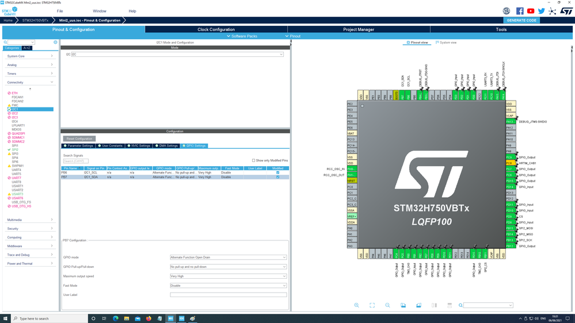Go to the STM32H750VBTx breadcrumb
Image resolution: width=575 pixels, height=323 pixels.
[x=35, y=20]
